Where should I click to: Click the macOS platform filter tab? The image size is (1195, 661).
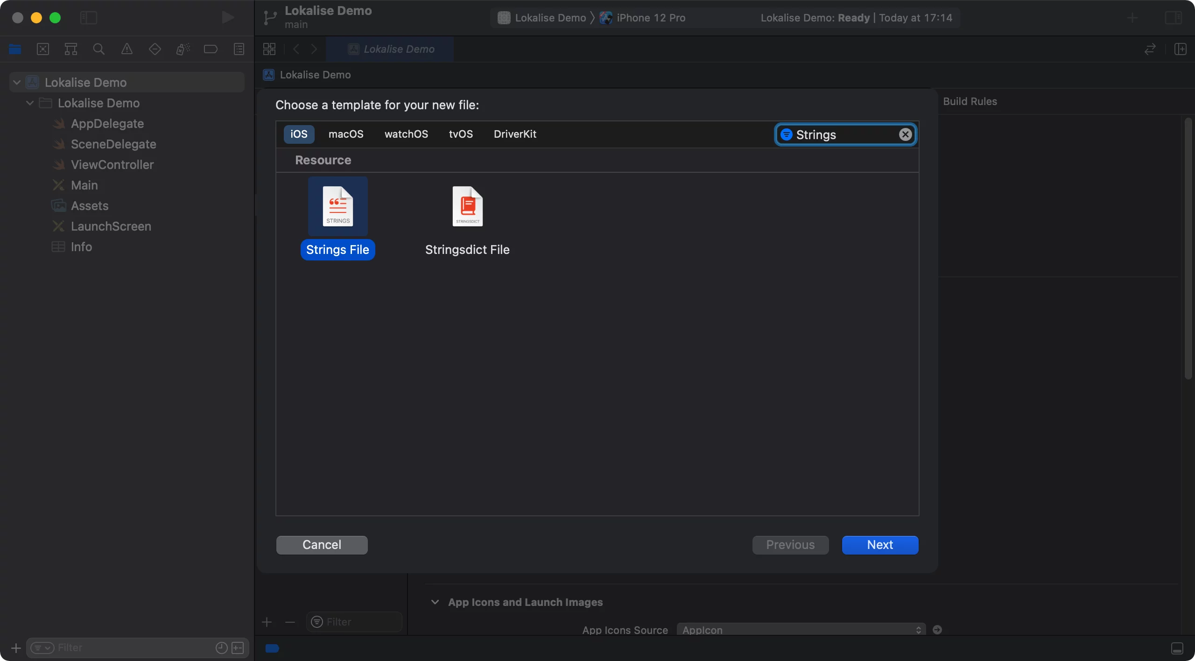click(346, 134)
